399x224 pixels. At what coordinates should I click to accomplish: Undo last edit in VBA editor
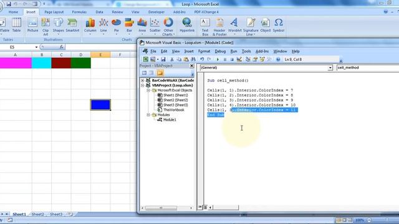(x=202, y=60)
